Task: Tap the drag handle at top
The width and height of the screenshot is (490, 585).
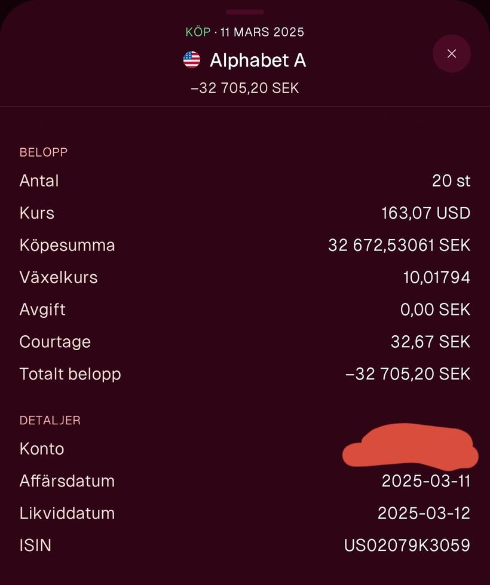Action: 245,12
